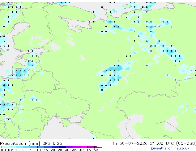Click the precipitation value 8 on map
The image size is (196, 151).
[171, 51]
